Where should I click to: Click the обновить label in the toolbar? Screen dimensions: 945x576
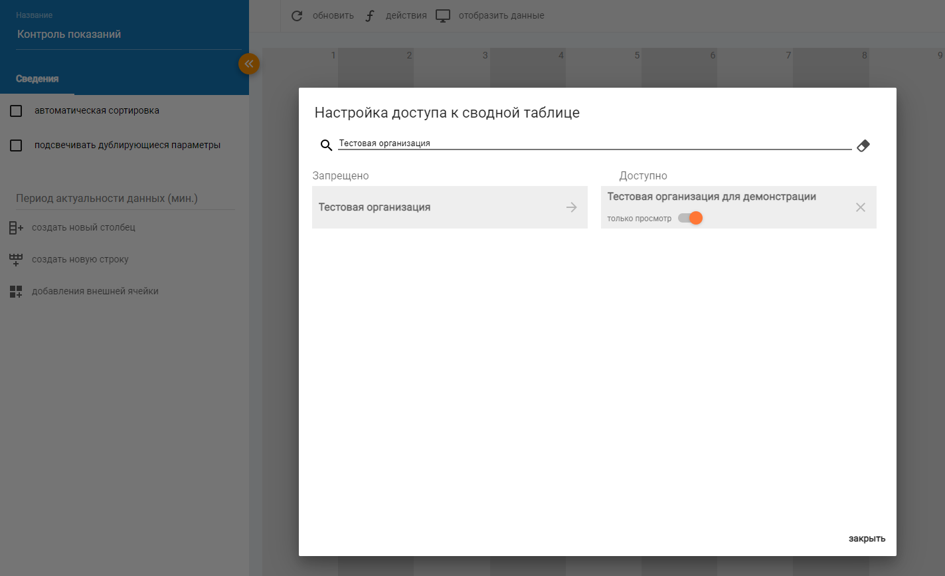coord(333,15)
